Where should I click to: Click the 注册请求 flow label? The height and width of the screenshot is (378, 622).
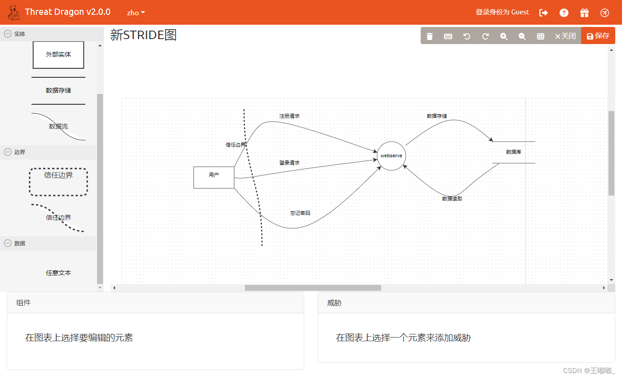[x=289, y=116]
